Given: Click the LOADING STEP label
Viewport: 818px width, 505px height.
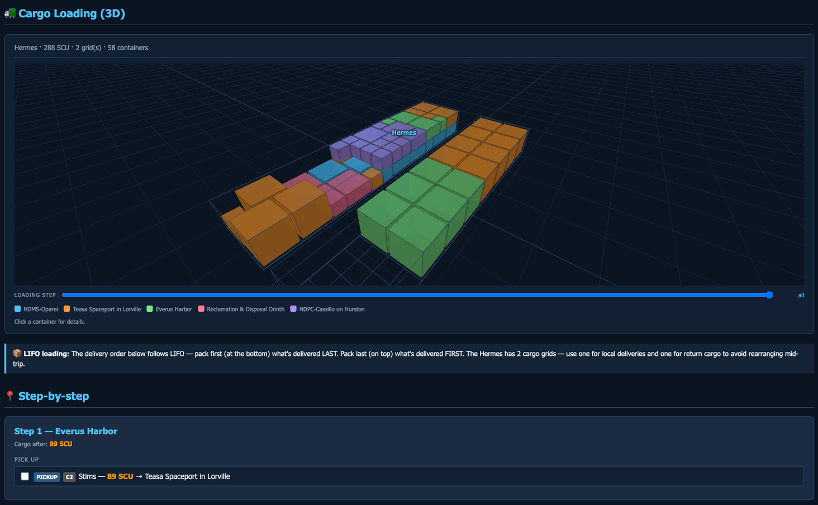Looking at the screenshot, I should click(x=35, y=295).
